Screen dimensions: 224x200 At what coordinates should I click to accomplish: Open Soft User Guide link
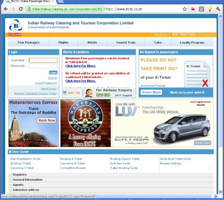[120, 164]
